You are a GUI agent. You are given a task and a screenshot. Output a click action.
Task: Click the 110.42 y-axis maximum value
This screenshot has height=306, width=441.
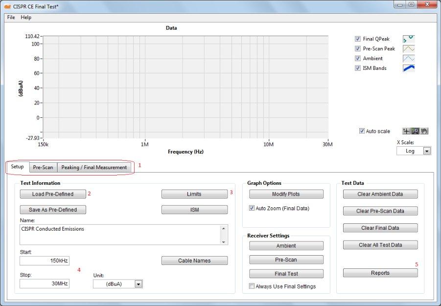[x=32, y=36]
